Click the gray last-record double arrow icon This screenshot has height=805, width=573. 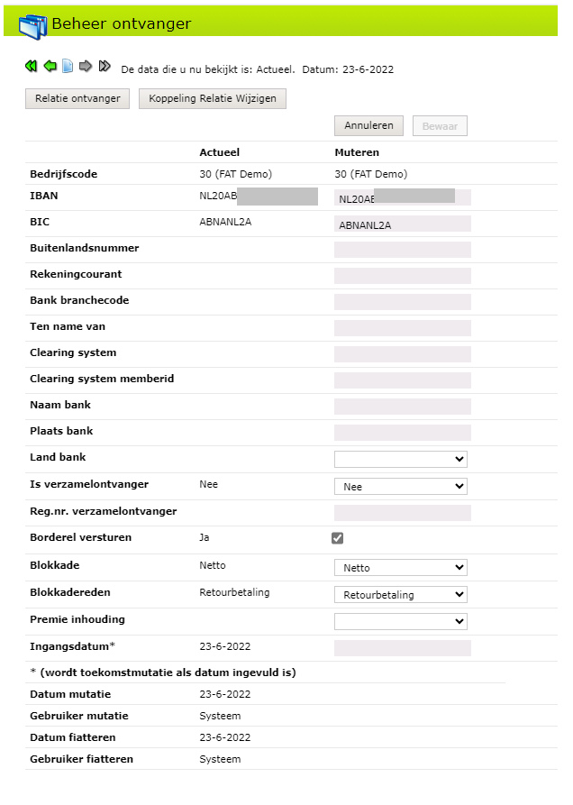pos(105,67)
